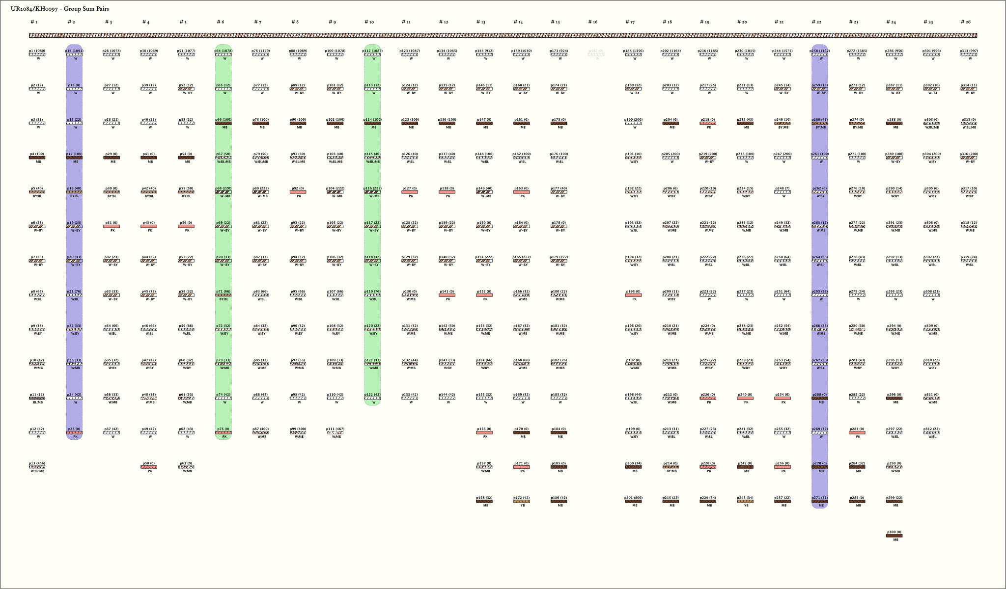
Task: Click the p172 (42) YB cord swatch
Action: click(521, 501)
